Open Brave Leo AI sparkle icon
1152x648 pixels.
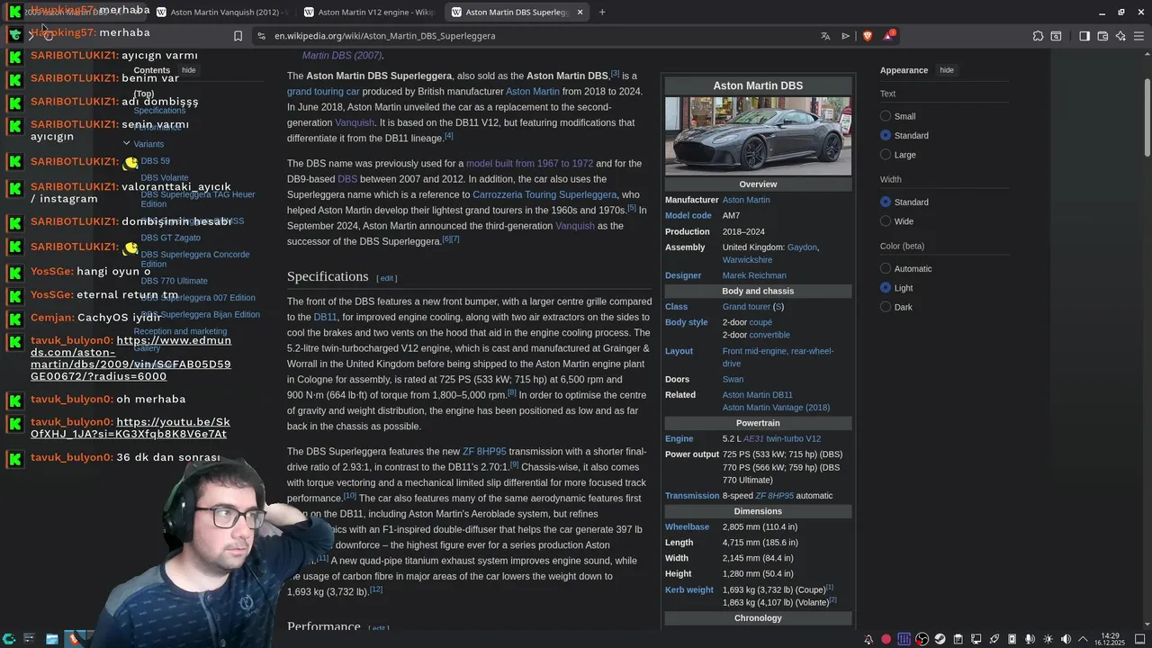tap(1120, 36)
